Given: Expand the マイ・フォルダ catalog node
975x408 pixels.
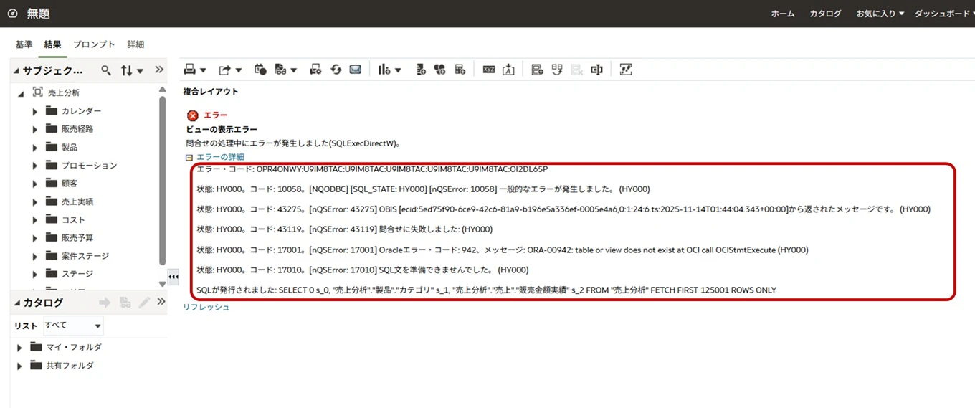Looking at the screenshot, I should point(20,348).
